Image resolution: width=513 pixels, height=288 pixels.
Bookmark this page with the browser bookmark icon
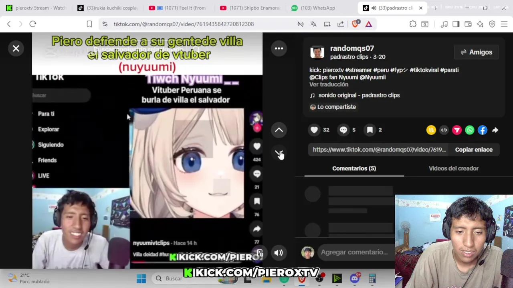tap(89, 24)
